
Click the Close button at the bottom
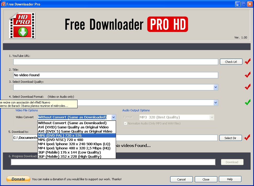pos(206,179)
